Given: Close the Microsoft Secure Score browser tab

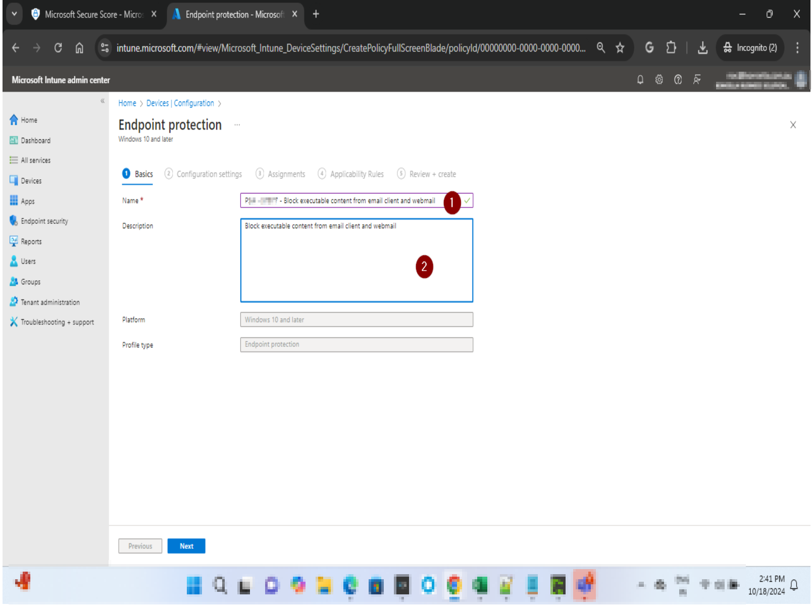Looking at the screenshot, I should click(154, 14).
